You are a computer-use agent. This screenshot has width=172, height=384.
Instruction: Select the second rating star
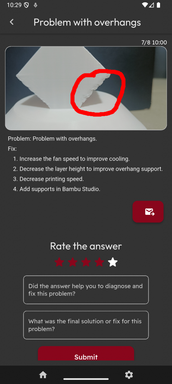pyautogui.click(x=73, y=262)
